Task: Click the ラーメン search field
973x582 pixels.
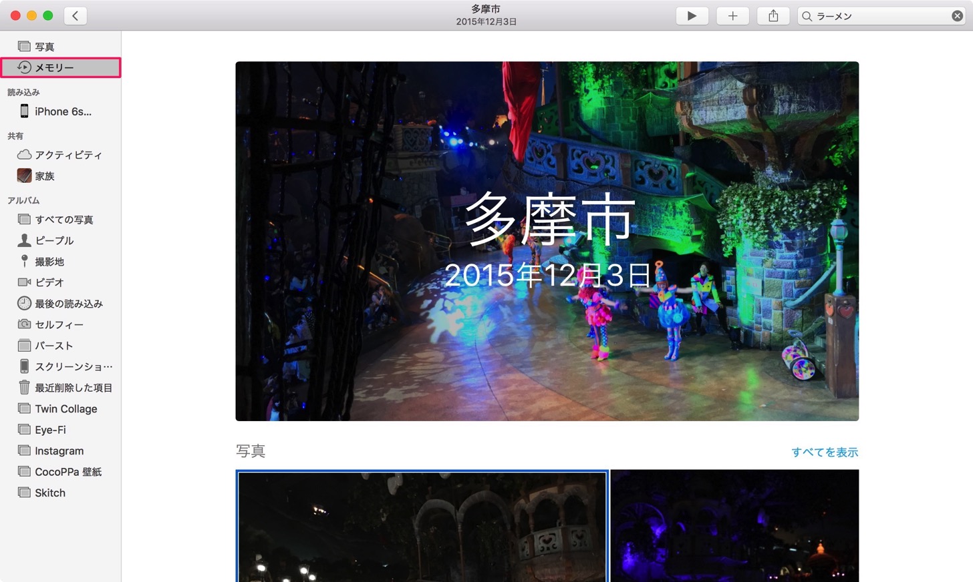Action: [x=881, y=16]
